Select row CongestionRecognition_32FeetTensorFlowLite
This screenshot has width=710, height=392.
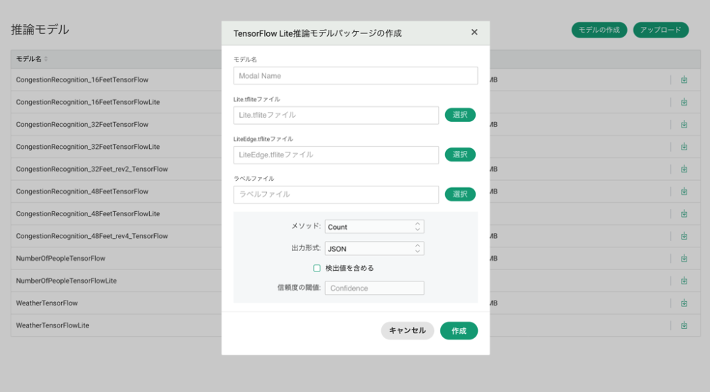(356, 147)
